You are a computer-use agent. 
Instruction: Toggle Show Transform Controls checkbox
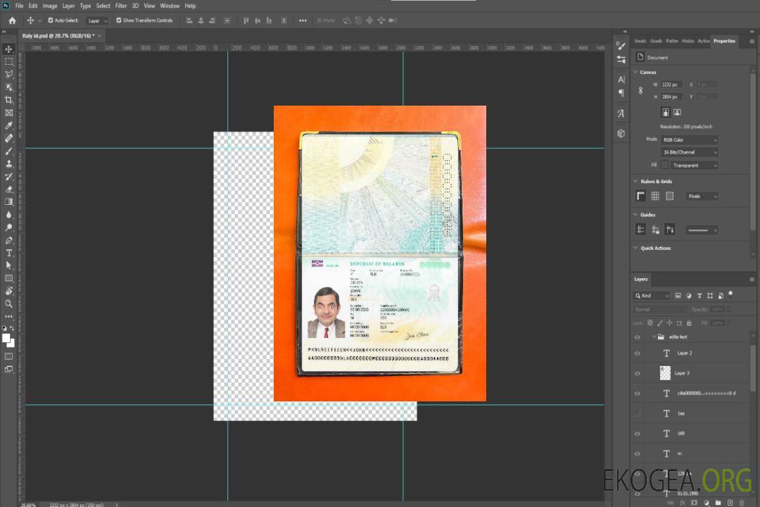(x=119, y=20)
